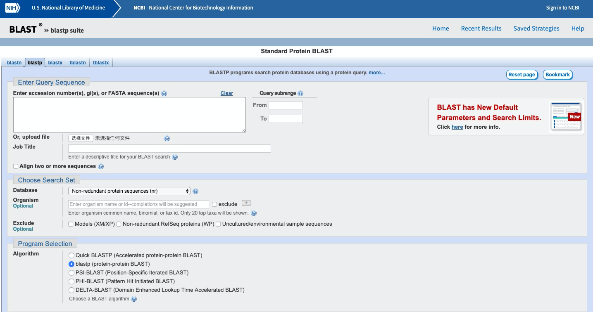Open help for Database selection
The image size is (593, 312).
(x=195, y=191)
